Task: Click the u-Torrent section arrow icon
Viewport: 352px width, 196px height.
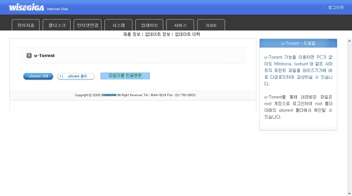Action: coord(29,56)
